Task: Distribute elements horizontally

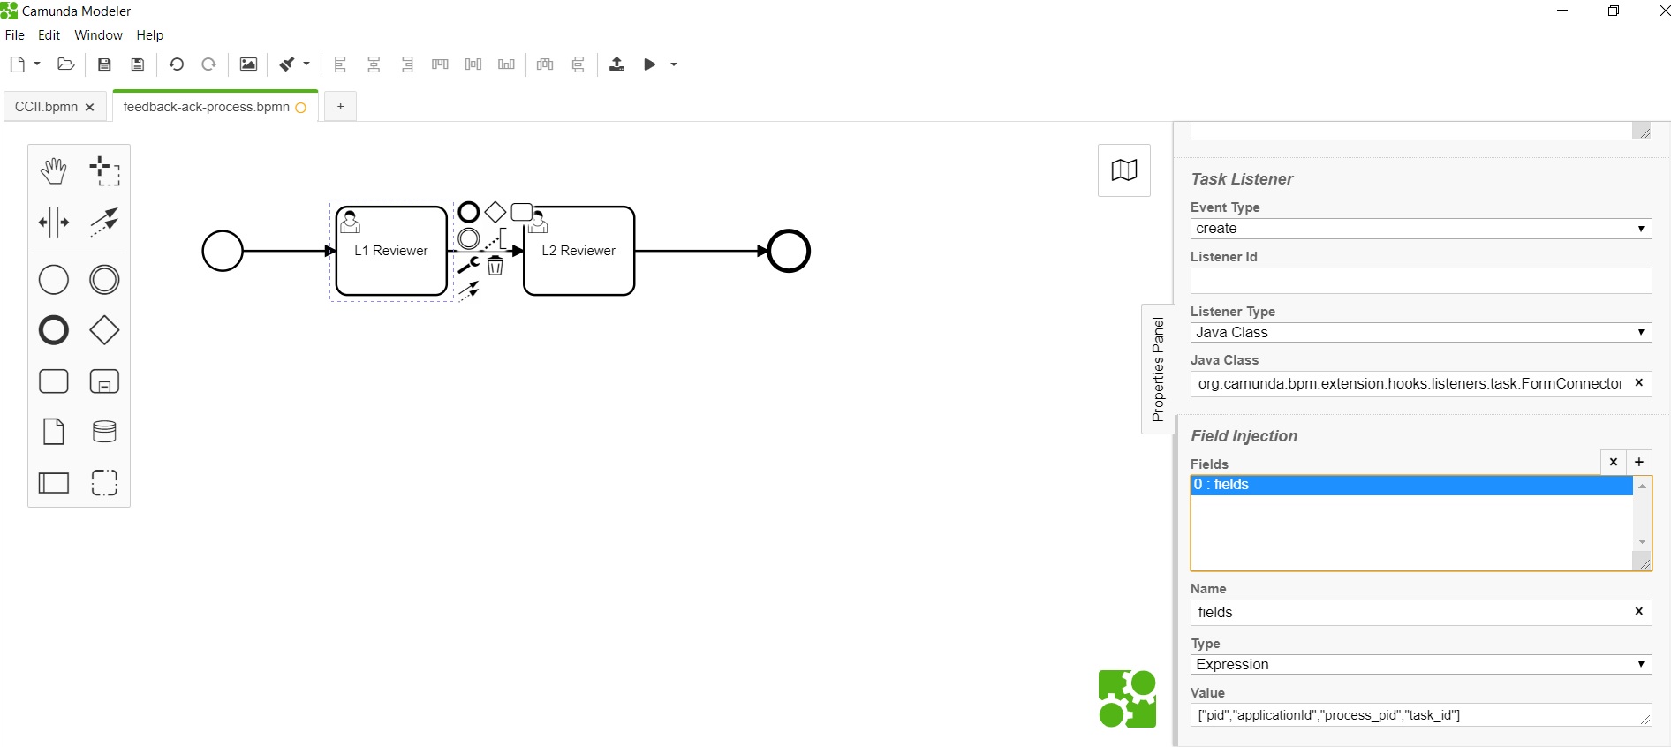Action: click(x=545, y=64)
